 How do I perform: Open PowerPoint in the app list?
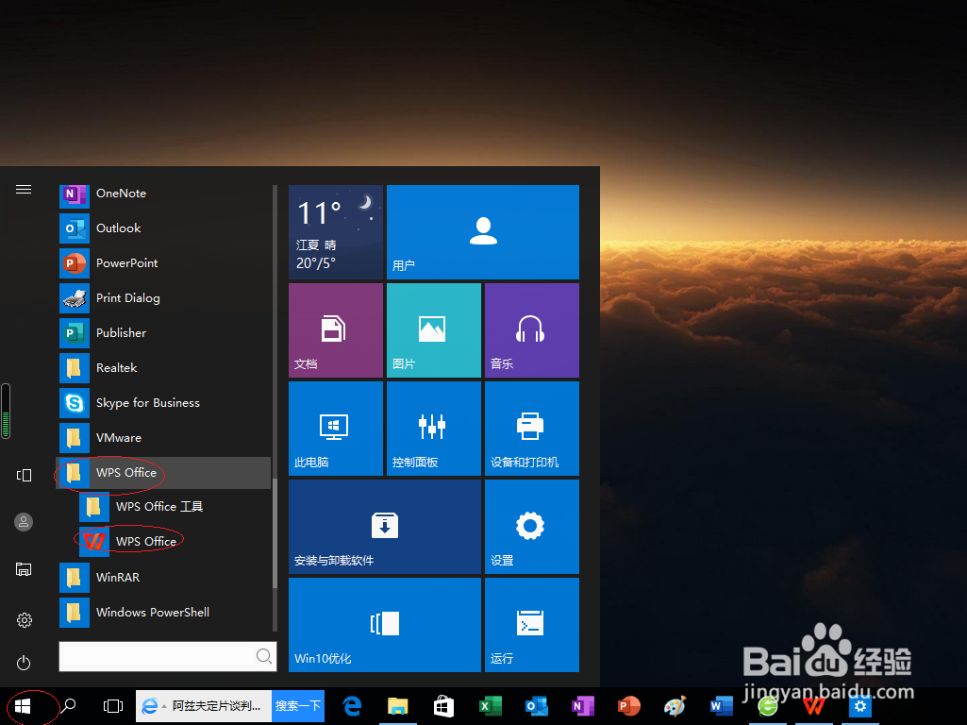(165, 262)
